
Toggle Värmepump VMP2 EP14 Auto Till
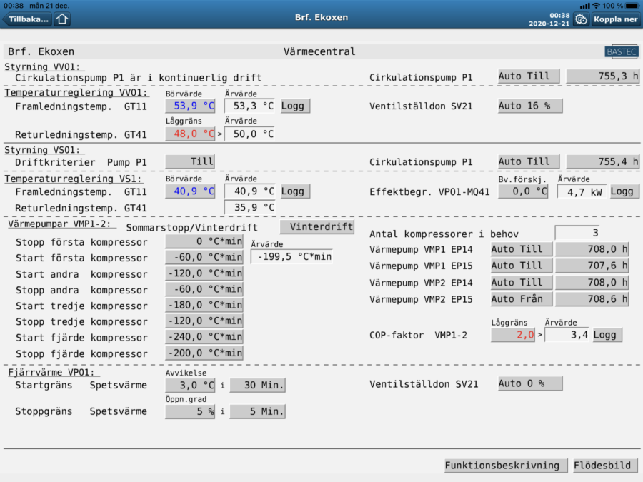click(522, 282)
